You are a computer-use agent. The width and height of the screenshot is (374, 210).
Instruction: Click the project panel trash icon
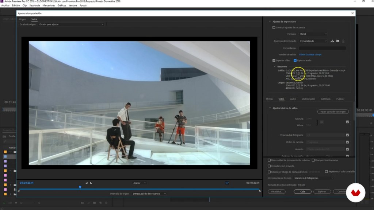106,203
